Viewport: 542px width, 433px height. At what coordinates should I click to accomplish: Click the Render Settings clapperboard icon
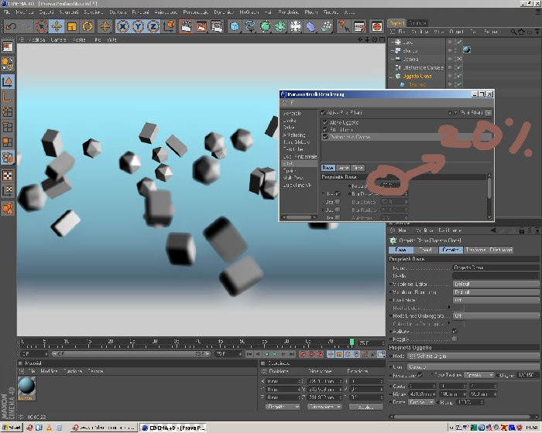(217, 26)
